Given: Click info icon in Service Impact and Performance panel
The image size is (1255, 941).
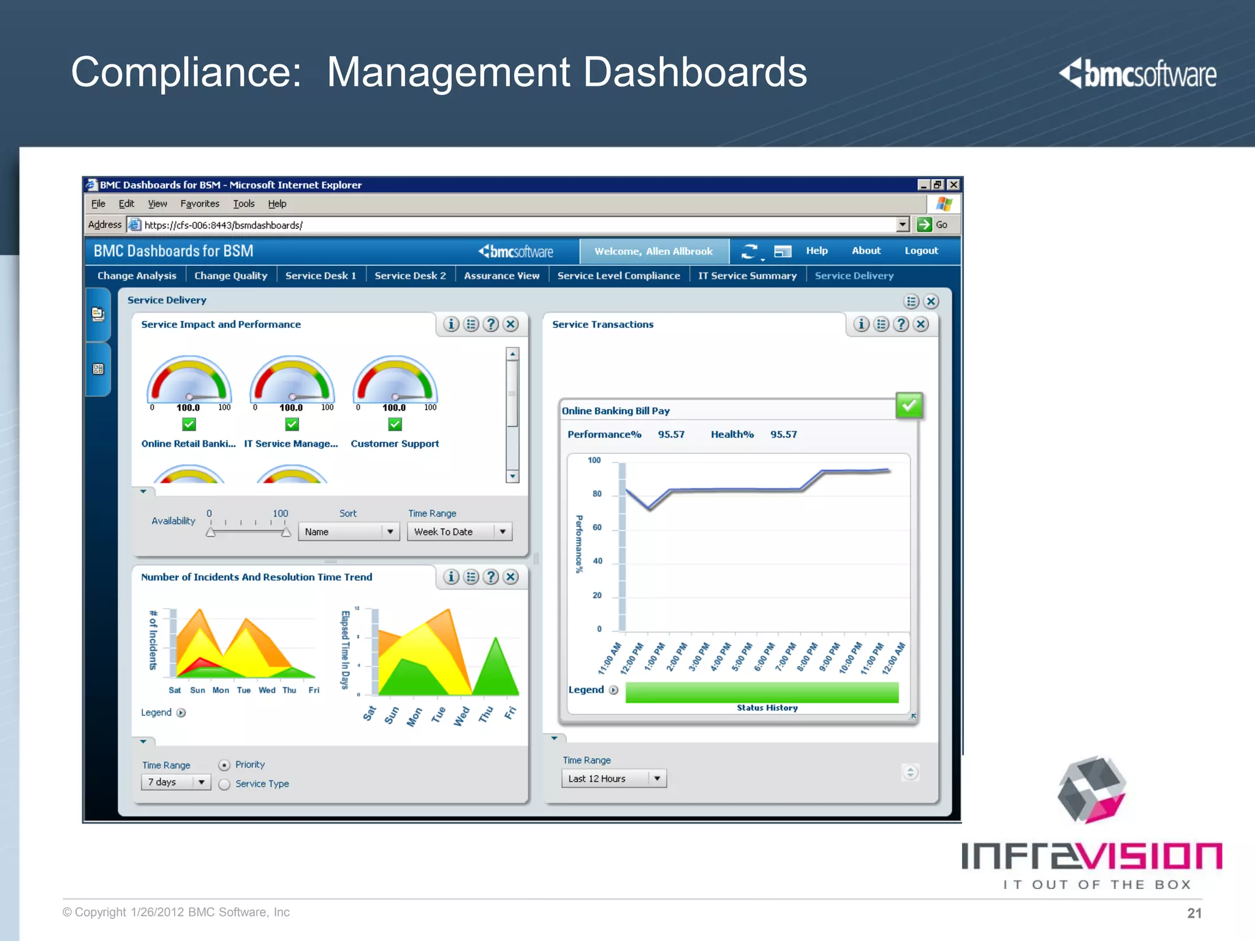Looking at the screenshot, I should (x=451, y=324).
